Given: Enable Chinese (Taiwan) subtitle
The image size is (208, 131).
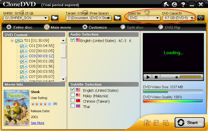Looking at the screenshot, I should click(x=73, y=100).
